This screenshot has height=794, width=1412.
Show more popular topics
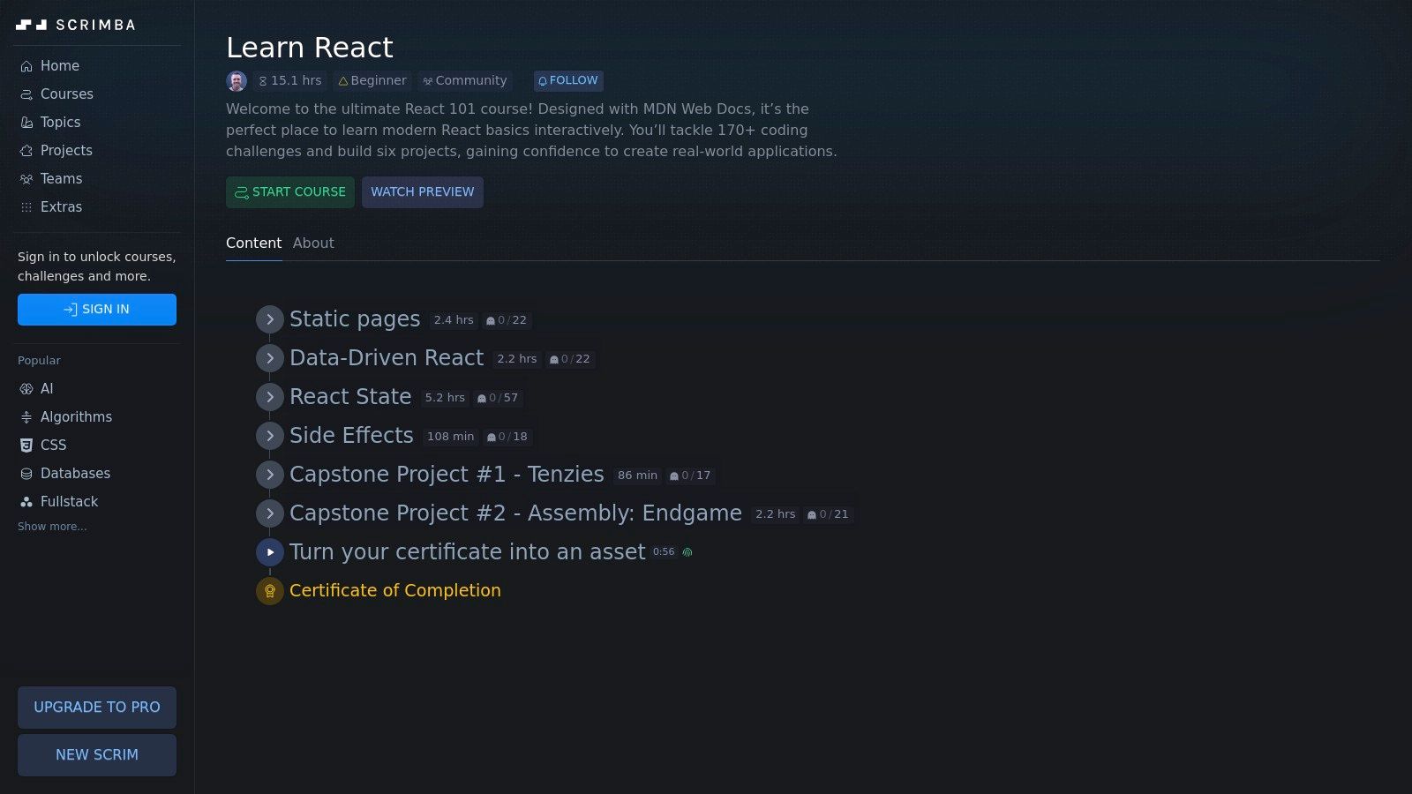[52, 527]
